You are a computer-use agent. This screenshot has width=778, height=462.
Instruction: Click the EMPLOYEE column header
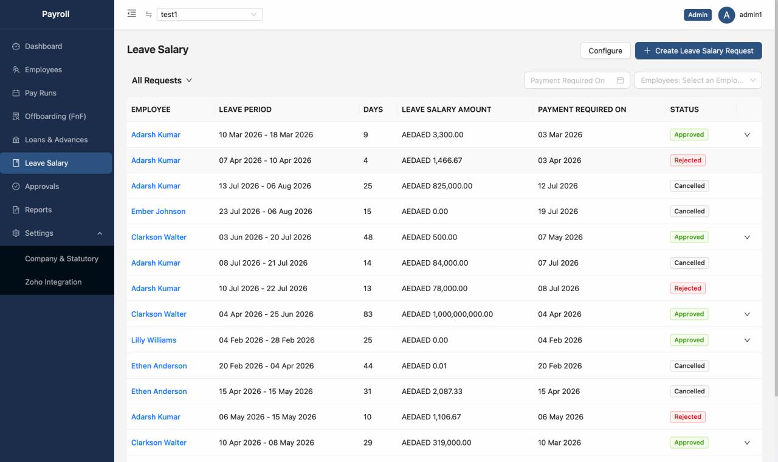point(151,109)
